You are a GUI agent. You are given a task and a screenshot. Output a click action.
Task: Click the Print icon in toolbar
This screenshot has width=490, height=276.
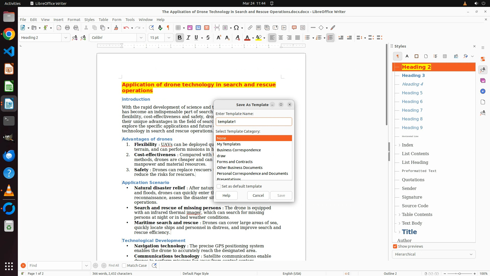coord(67,28)
